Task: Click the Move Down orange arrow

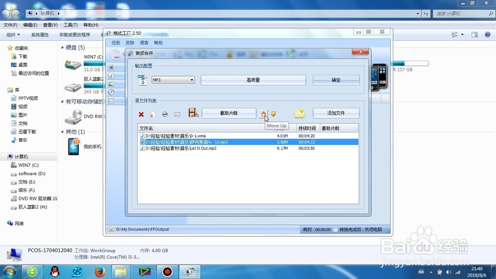Action: coord(273,114)
